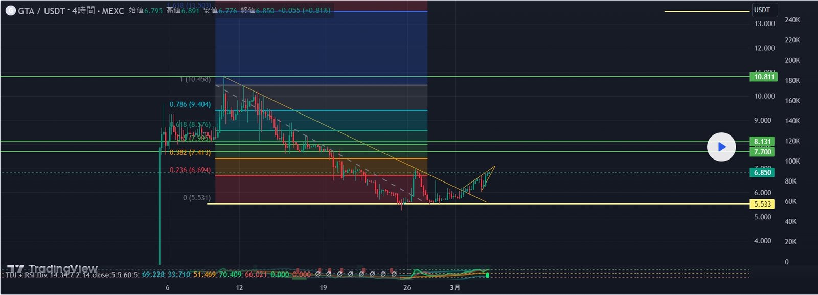Click the 10.811 green price label
The height and width of the screenshot is (295, 818).
pos(764,77)
